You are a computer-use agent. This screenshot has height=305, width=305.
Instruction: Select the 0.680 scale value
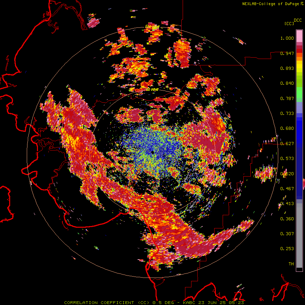(287, 128)
